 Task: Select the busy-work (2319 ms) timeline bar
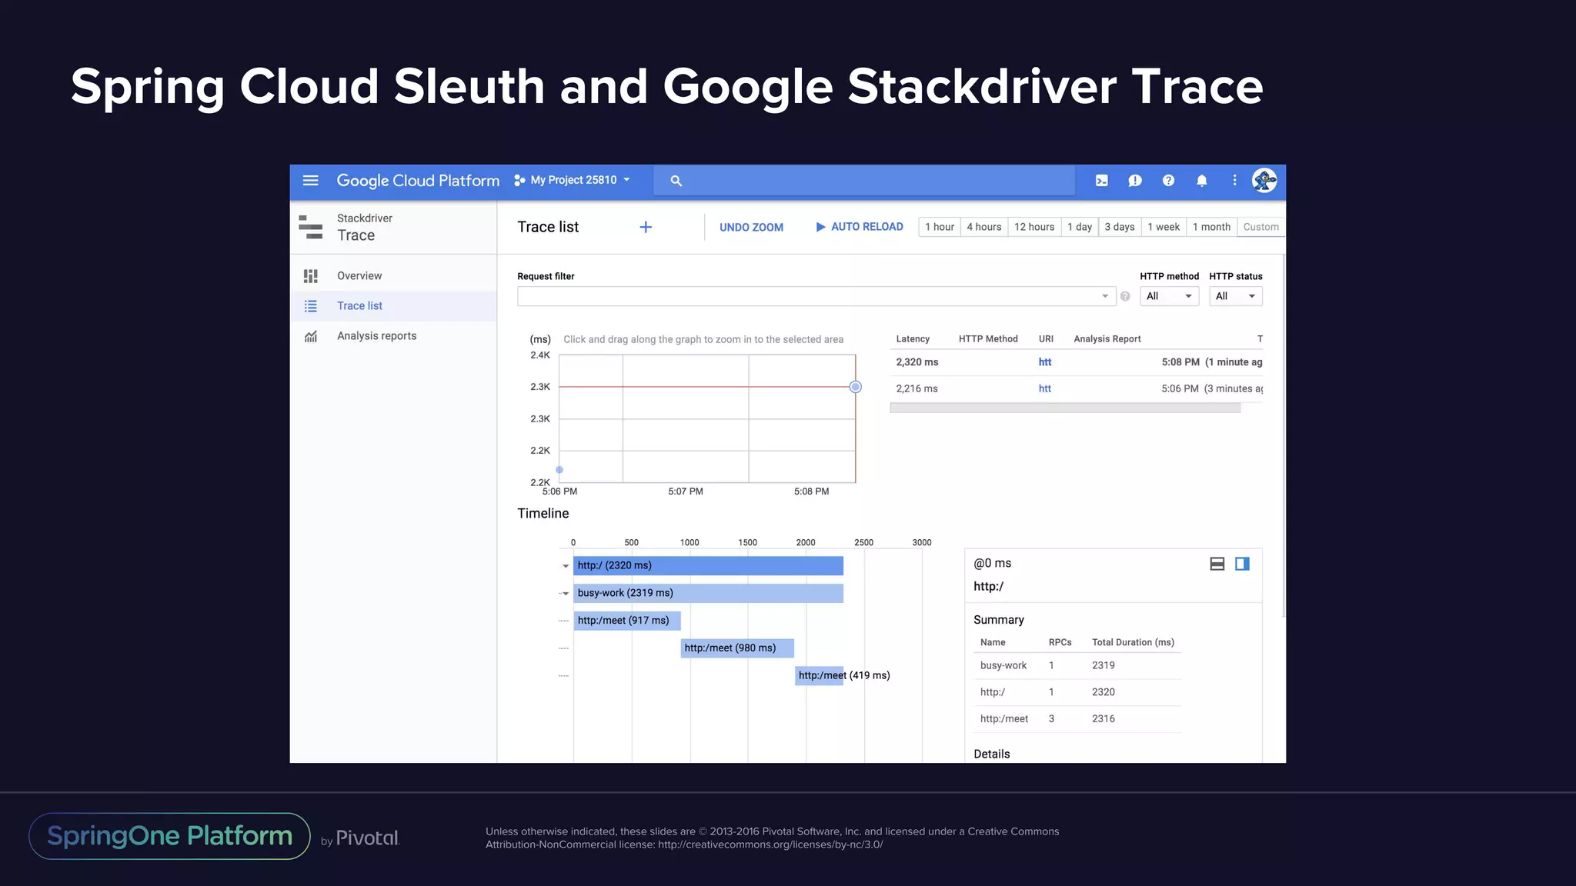[708, 593]
